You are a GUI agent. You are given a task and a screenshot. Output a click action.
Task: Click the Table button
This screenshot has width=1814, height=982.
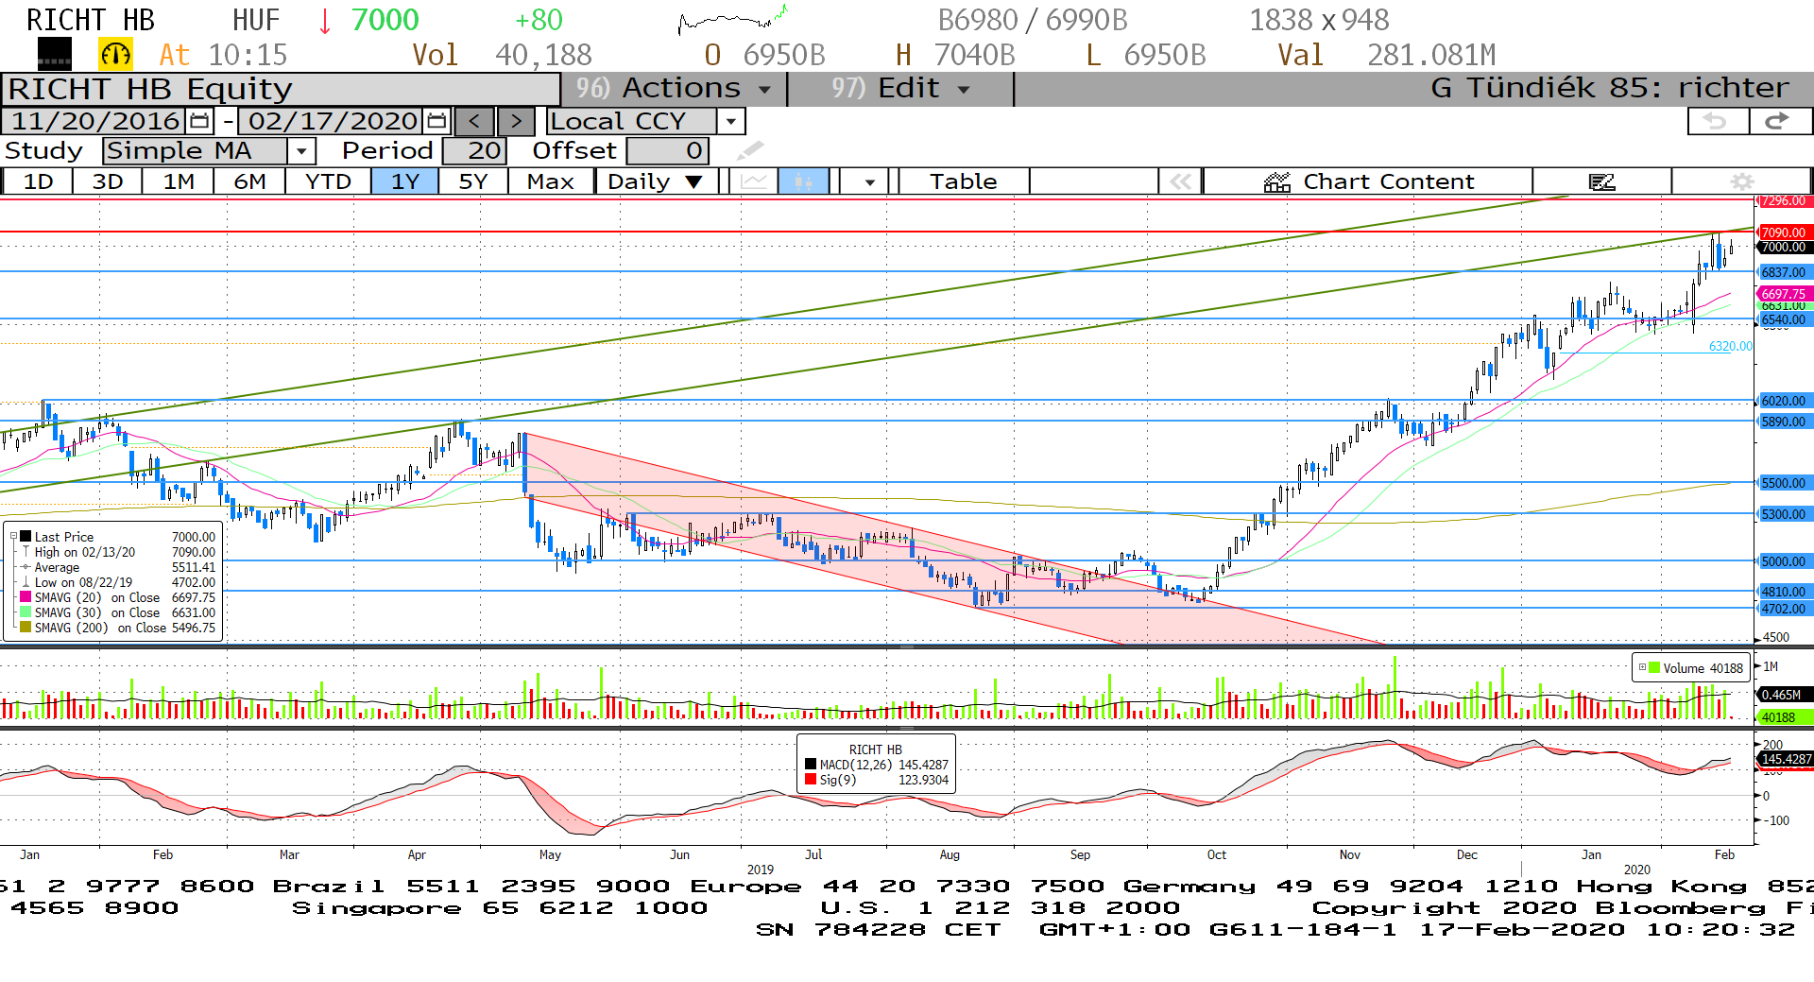(x=963, y=181)
